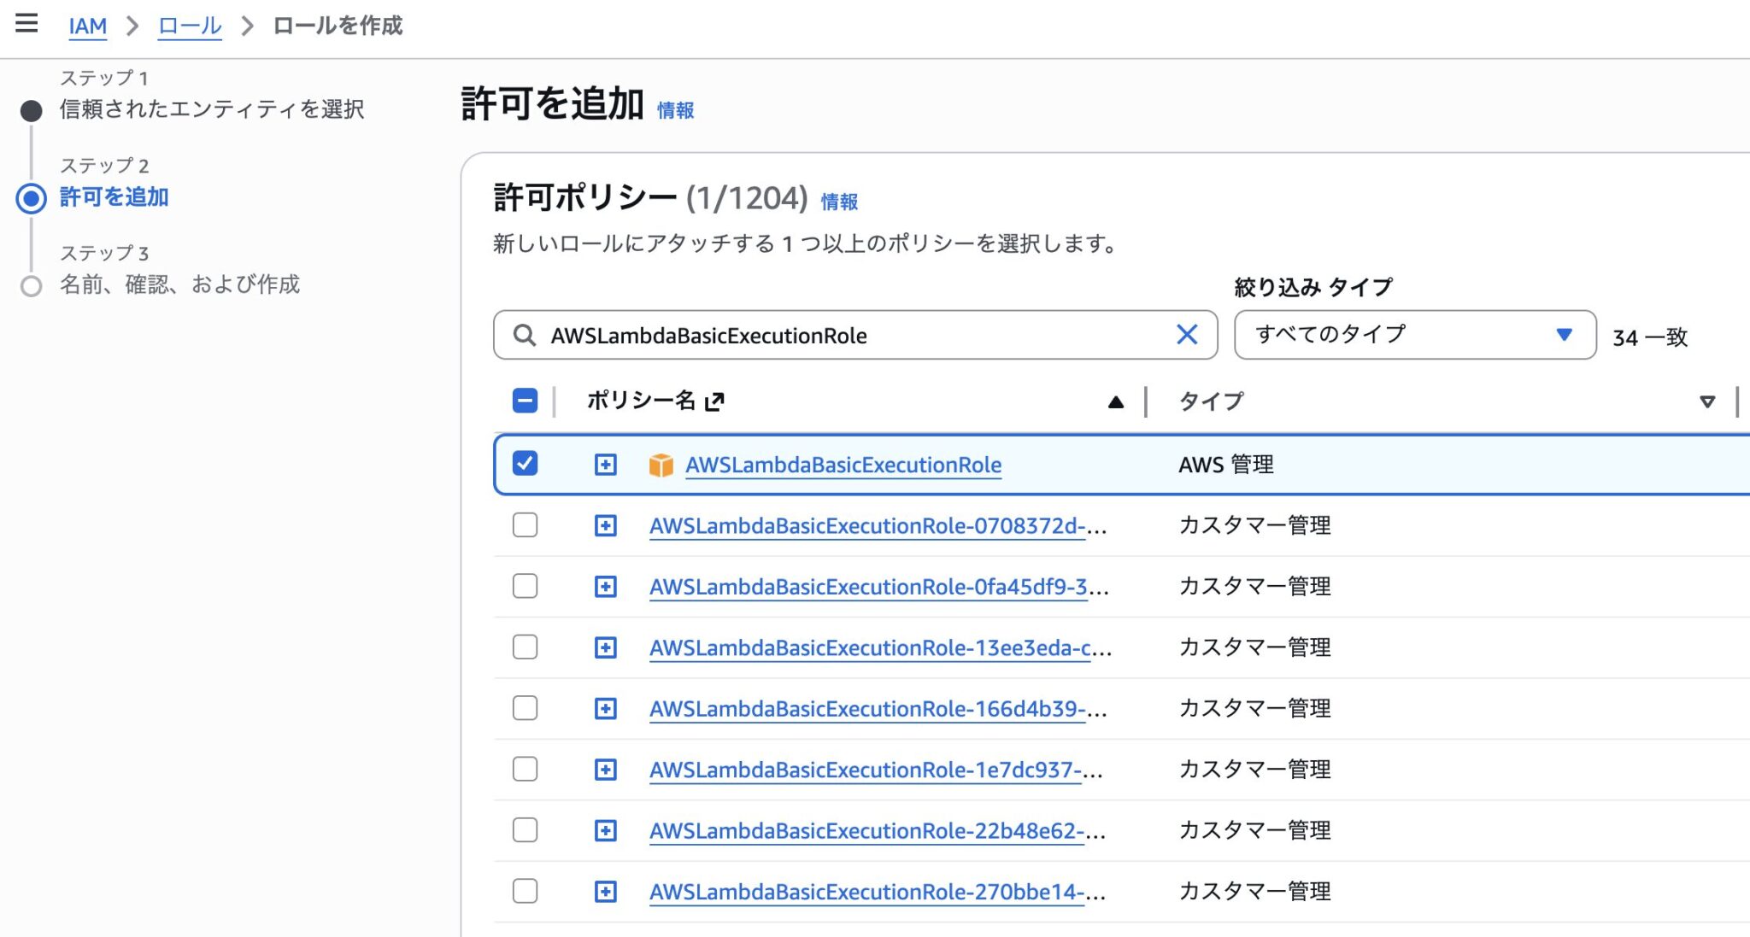Click the search magnifier icon
Viewport: 1750px width, 937px height.
click(524, 335)
